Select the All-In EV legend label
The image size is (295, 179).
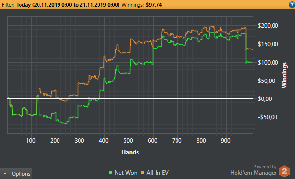(x=157, y=172)
